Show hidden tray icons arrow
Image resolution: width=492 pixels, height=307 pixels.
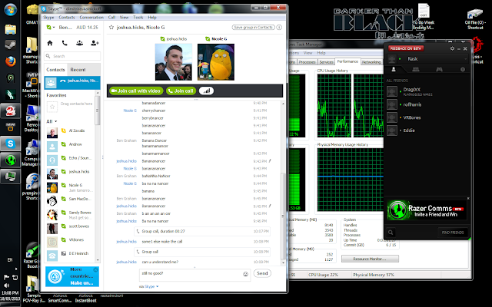click(16, 269)
